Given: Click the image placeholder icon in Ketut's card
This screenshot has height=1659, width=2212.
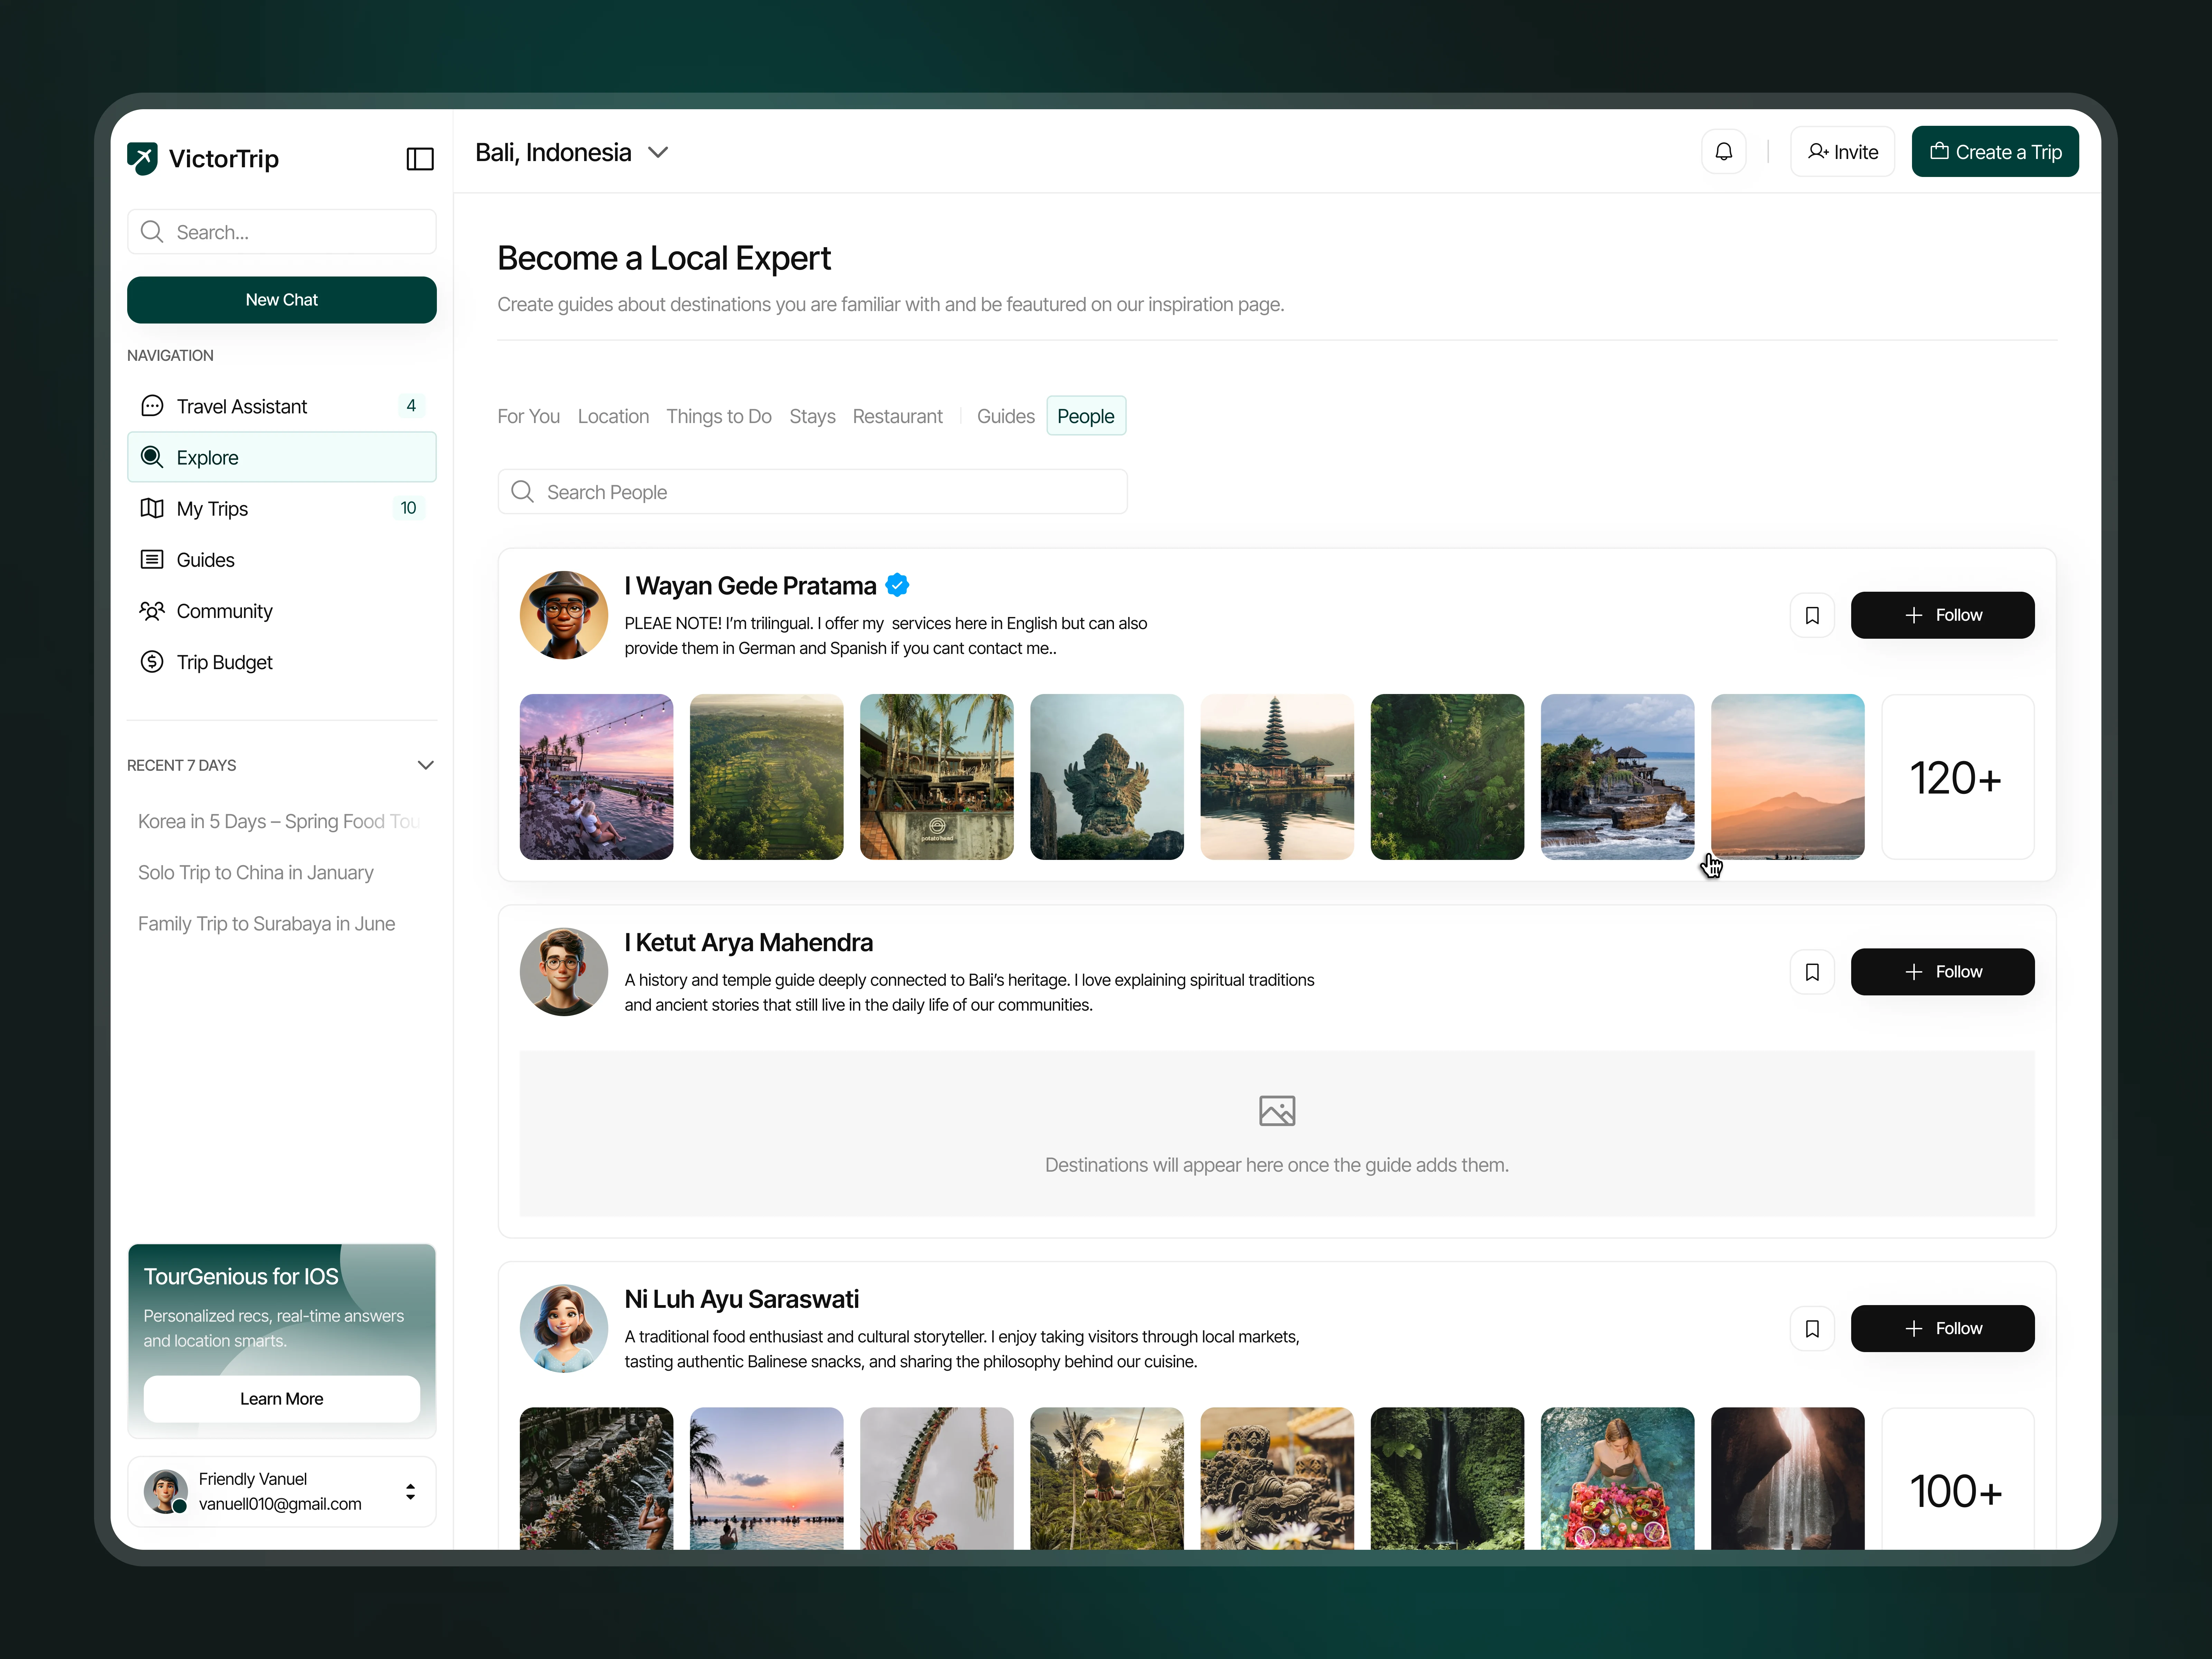Looking at the screenshot, I should [1277, 1111].
